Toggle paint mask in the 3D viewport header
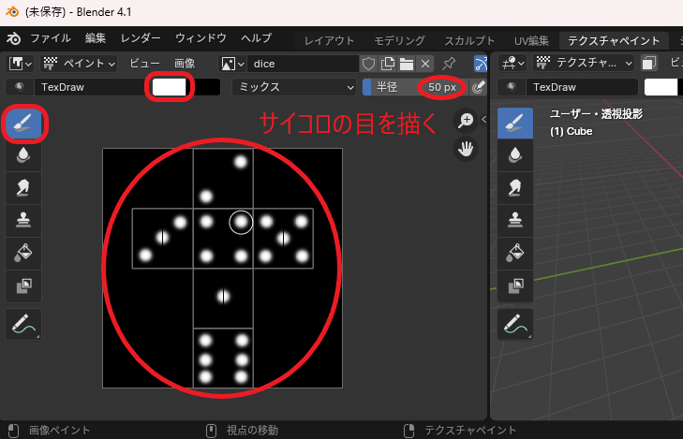Viewport: 683px width, 439px height. coord(649,64)
